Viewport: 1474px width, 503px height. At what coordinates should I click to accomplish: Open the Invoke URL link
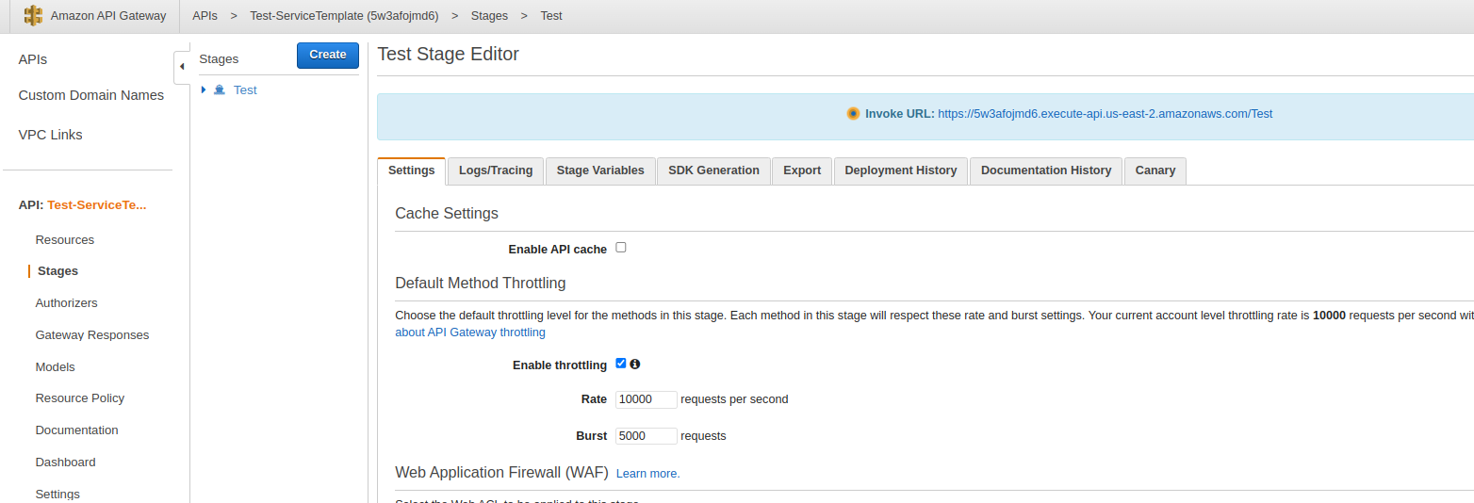1105,114
